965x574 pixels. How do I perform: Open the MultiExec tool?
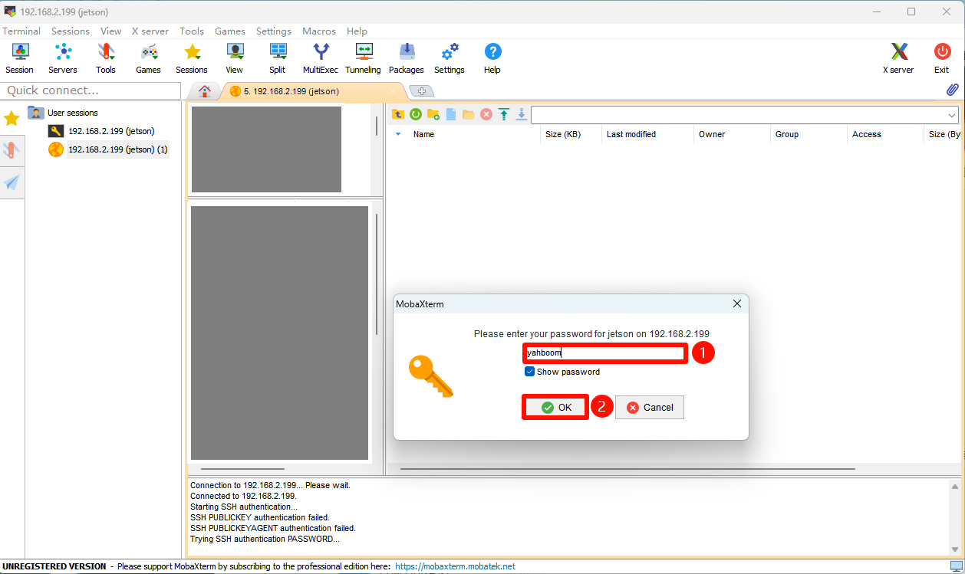pos(320,57)
